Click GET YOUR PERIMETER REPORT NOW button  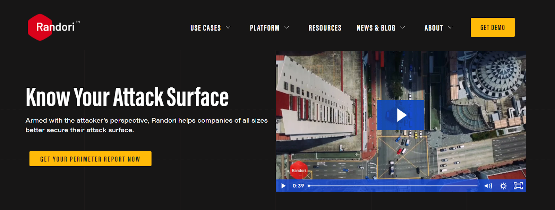click(x=90, y=159)
